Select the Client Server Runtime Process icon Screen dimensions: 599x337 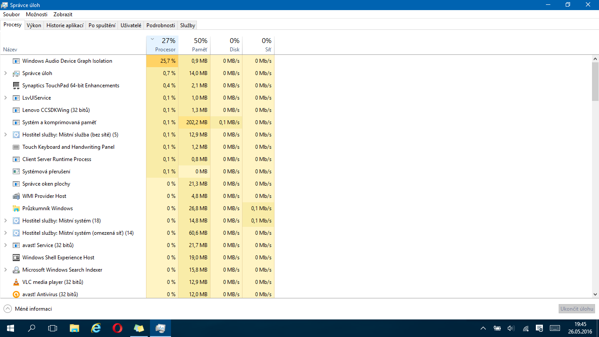coord(16,159)
